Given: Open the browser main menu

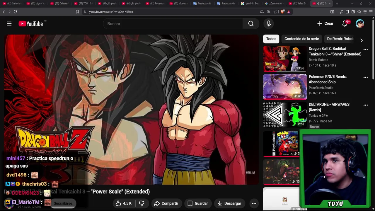Looking at the screenshot, I should tap(371, 12).
